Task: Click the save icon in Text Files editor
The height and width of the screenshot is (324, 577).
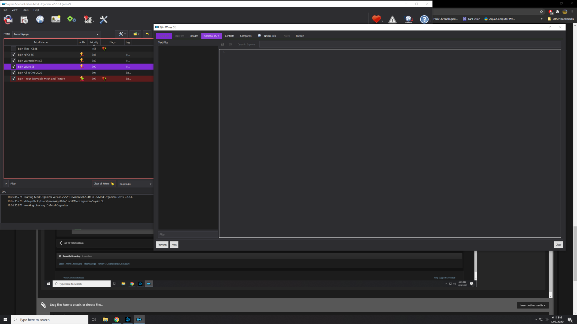Action: click(222, 44)
